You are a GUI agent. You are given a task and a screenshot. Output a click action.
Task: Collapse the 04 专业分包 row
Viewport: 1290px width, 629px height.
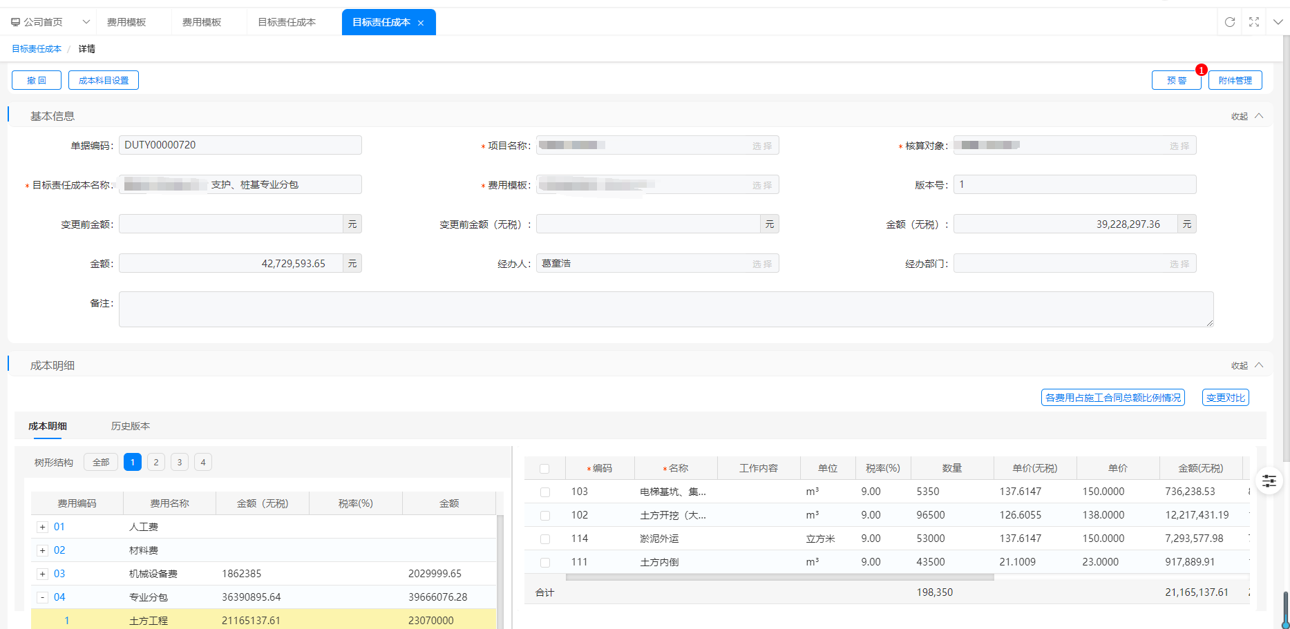pos(42,597)
